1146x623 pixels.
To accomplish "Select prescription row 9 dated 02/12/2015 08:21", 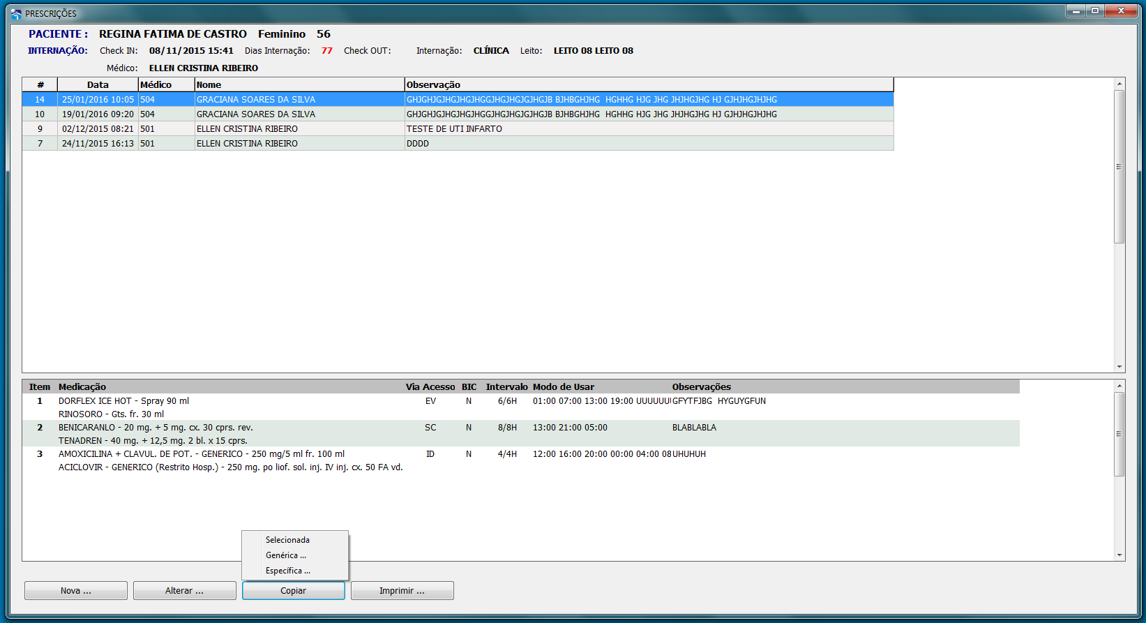I will pyautogui.click(x=458, y=129).
